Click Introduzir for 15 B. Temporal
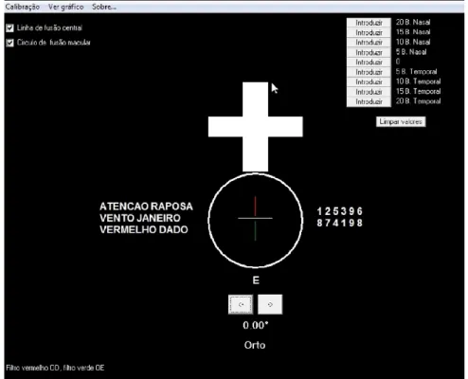The width and height of the screenshot is (468, 379). pyautogui.click(x=369, y=92)
